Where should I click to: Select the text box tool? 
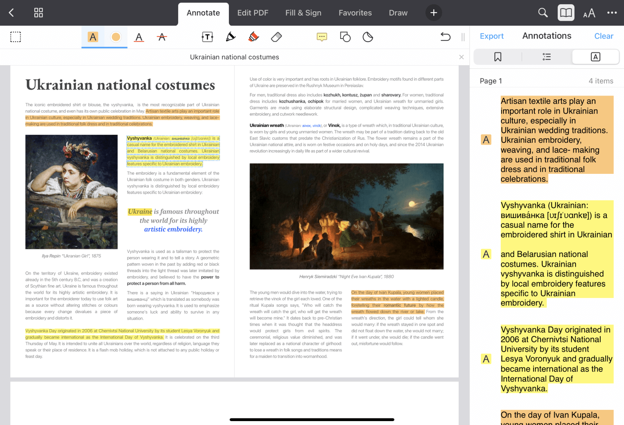tap(207, 37)
